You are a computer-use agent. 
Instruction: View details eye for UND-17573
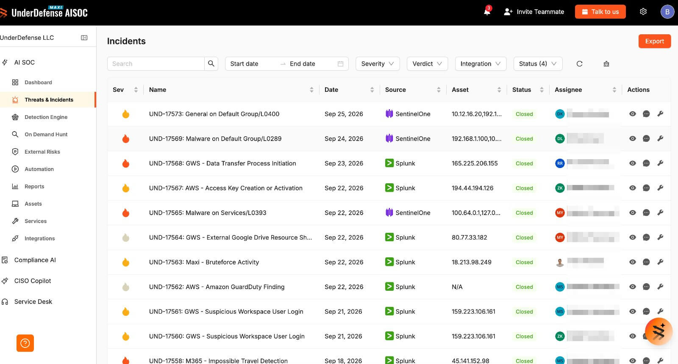pos(633,114)
